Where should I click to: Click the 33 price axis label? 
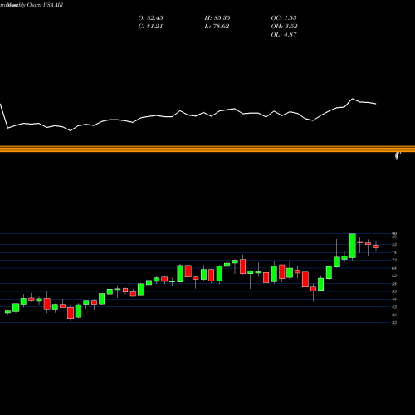click(394, 322)
